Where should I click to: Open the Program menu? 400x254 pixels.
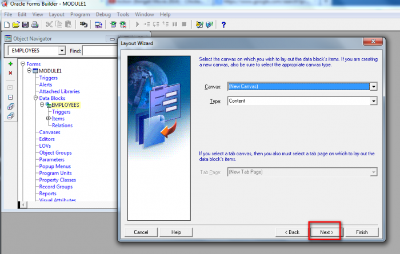point(80,14)
